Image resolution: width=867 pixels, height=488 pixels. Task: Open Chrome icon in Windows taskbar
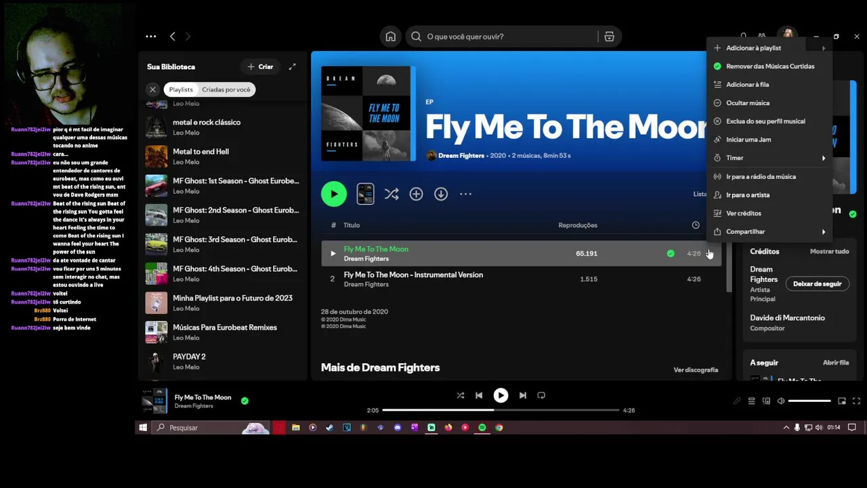pos(499,428)
